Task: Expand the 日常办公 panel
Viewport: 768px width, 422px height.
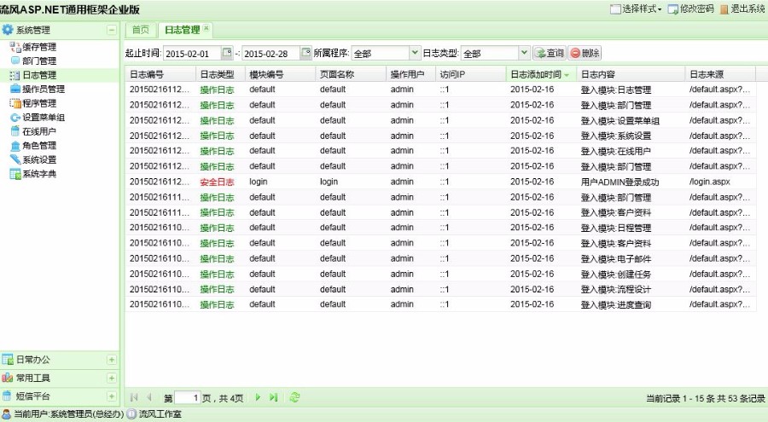Action: pos(111,360)
